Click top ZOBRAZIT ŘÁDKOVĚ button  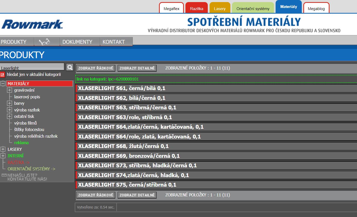96,68
